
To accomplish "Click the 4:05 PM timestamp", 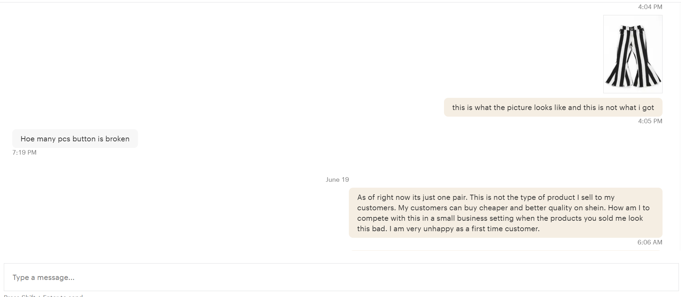I will coord(650,121).
